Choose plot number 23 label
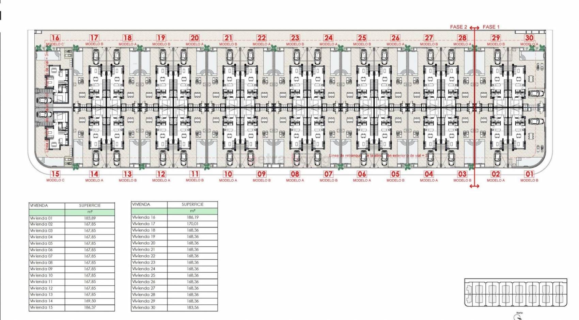Viewport: 579px width, 320px height. click(x=295, y=38)
